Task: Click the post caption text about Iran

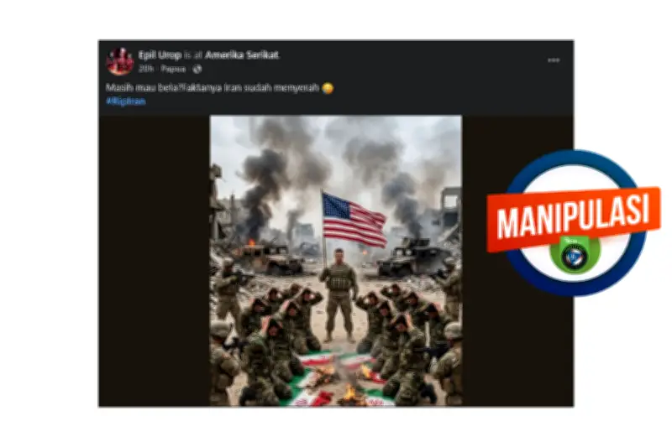Action: (213, 88)
